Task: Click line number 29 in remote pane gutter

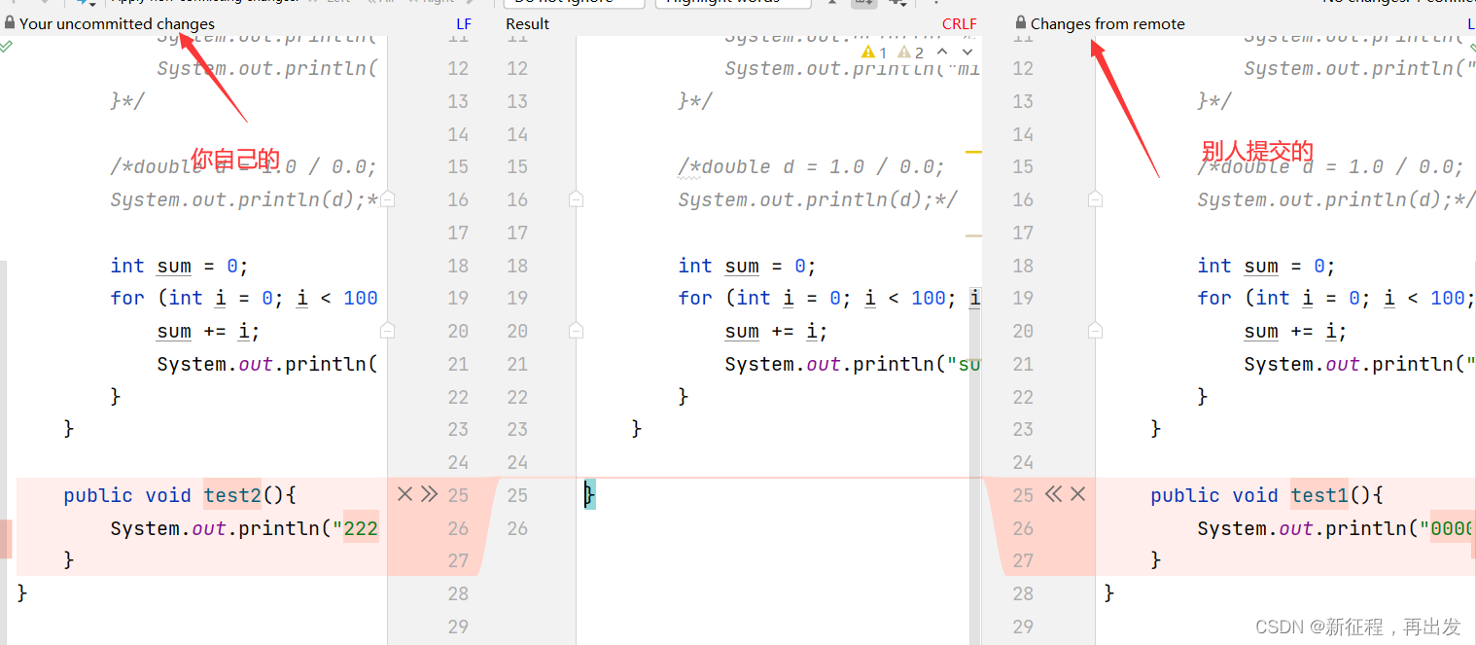Action: click(1023, 627)
